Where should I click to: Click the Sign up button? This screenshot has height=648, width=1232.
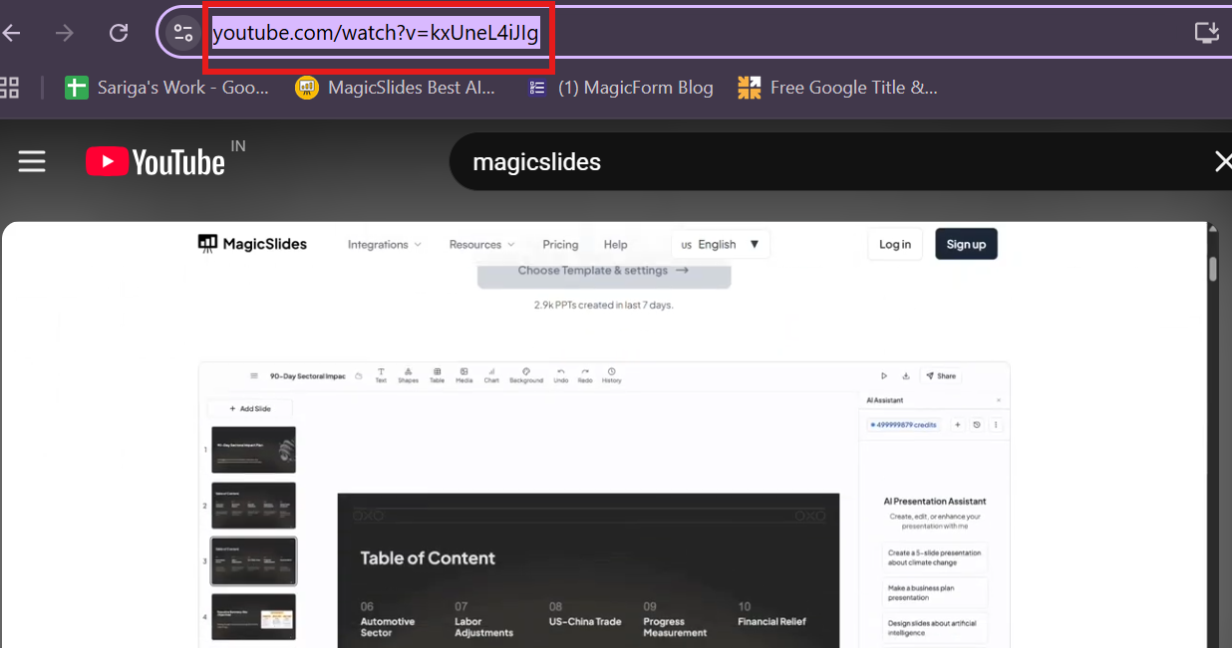click(x=966, y=244)
